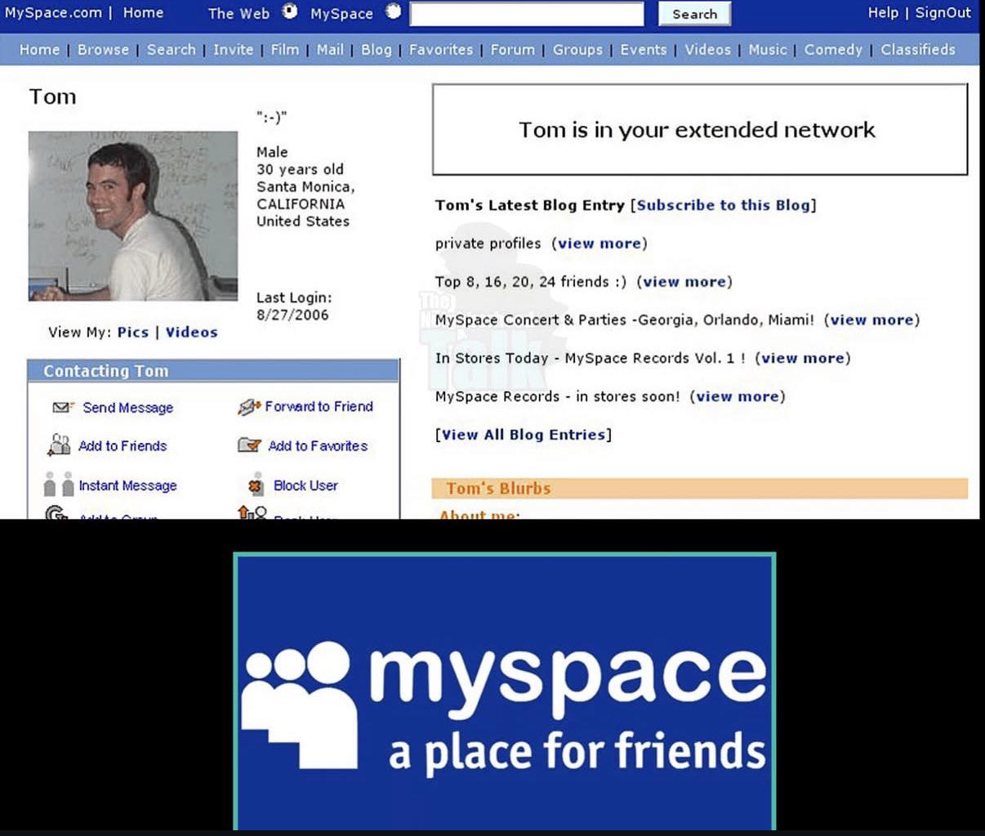Open the Browse menu item
The width and height of the screenshot is (985, 836).
(x=103, y=49)
